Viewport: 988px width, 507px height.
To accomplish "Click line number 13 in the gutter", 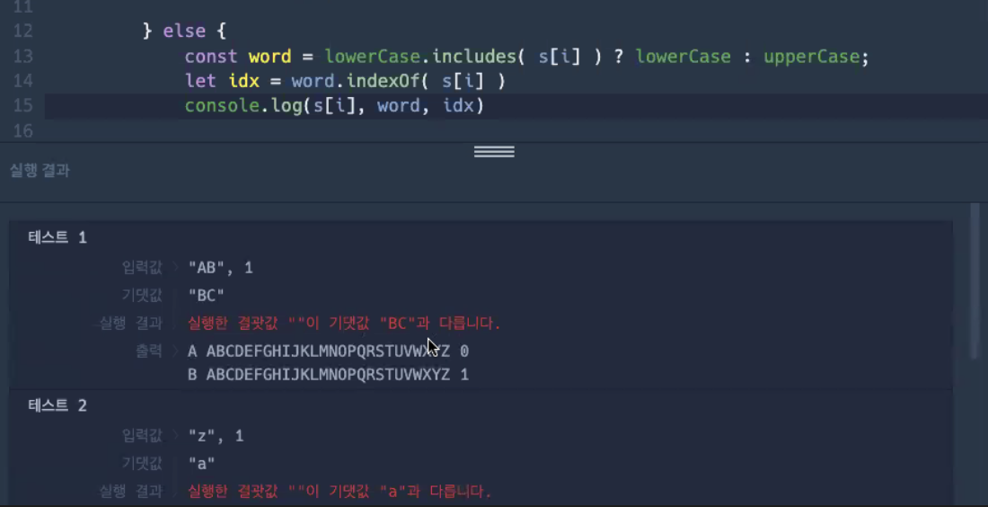I will pyautogui.click(x=22, y=56).
